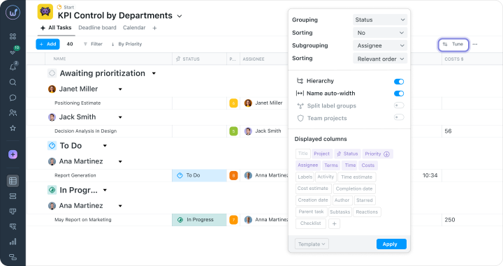
Task: Open the Gantt timeline icon at sidebar bottom
Action: coord(13,257)
